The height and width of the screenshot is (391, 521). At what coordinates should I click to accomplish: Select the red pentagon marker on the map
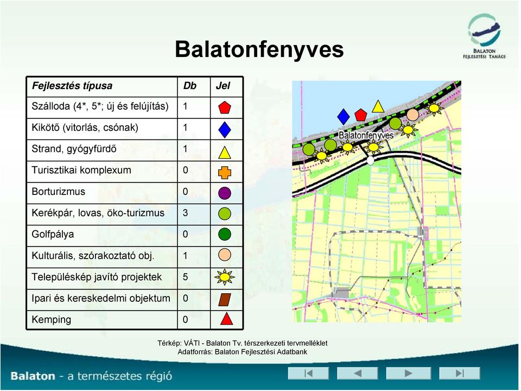pos(360,115)
